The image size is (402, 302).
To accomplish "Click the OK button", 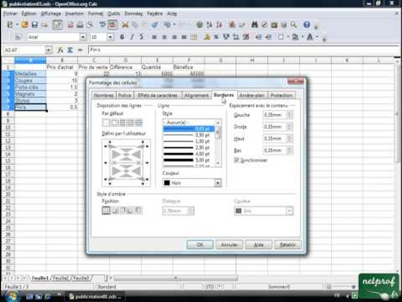I will [x=200, y=245].
